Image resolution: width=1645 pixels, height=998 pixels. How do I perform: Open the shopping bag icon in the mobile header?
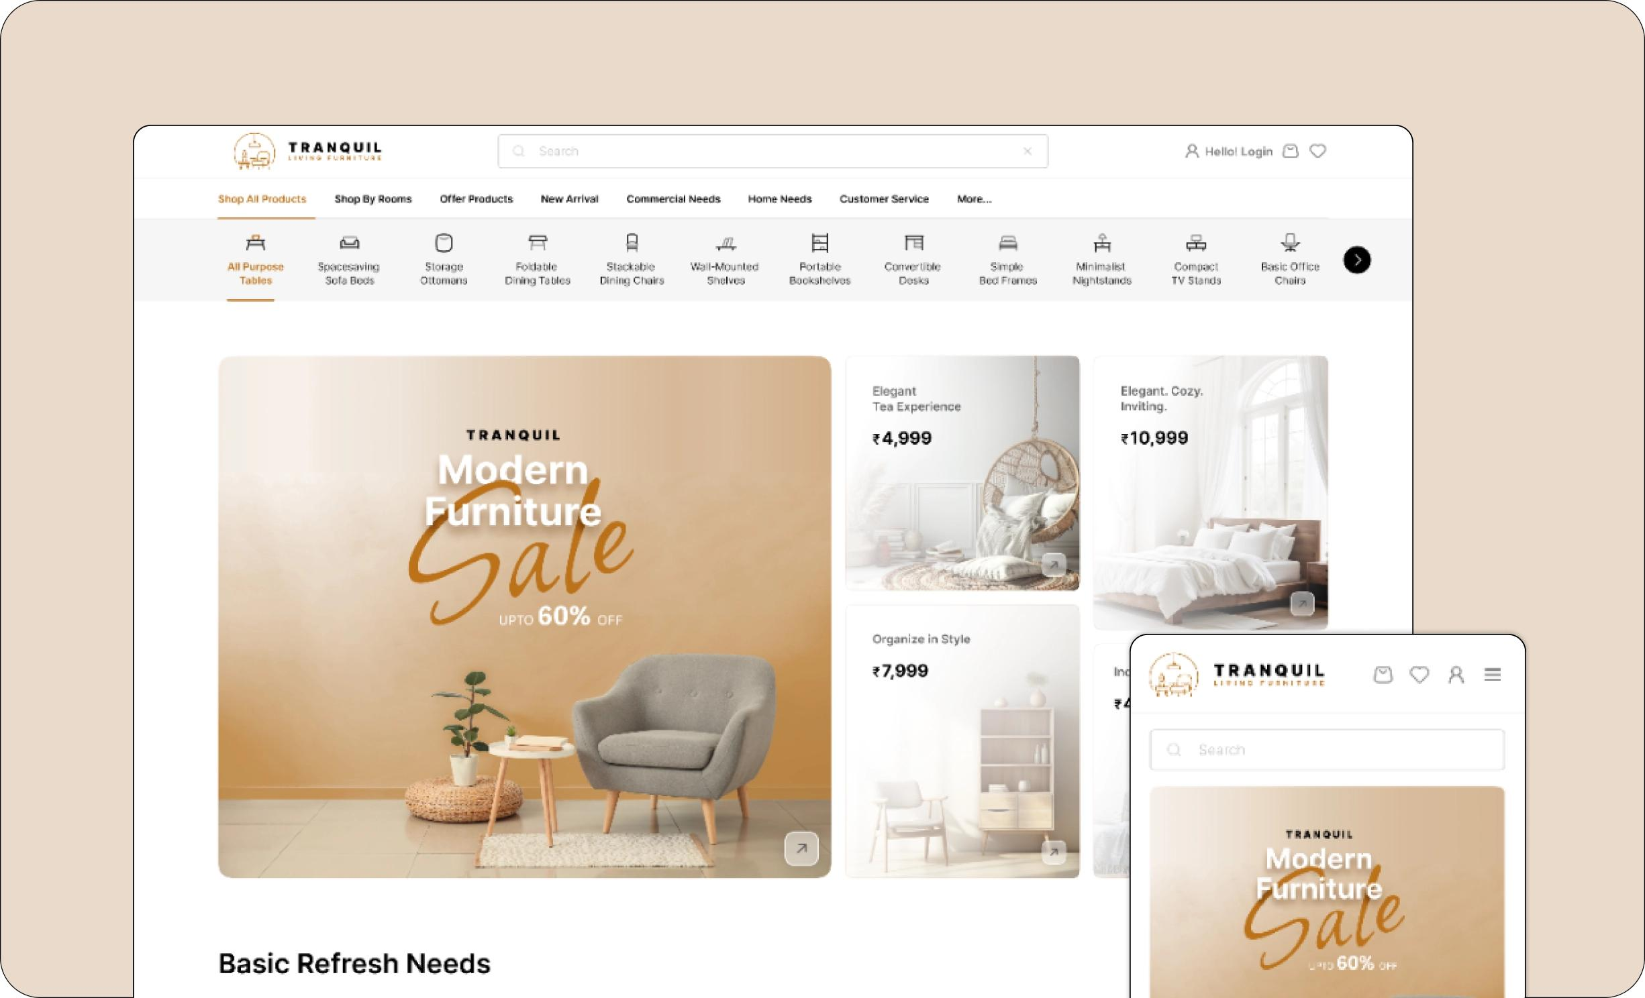pyautogui.click(x=1383, y=674)
